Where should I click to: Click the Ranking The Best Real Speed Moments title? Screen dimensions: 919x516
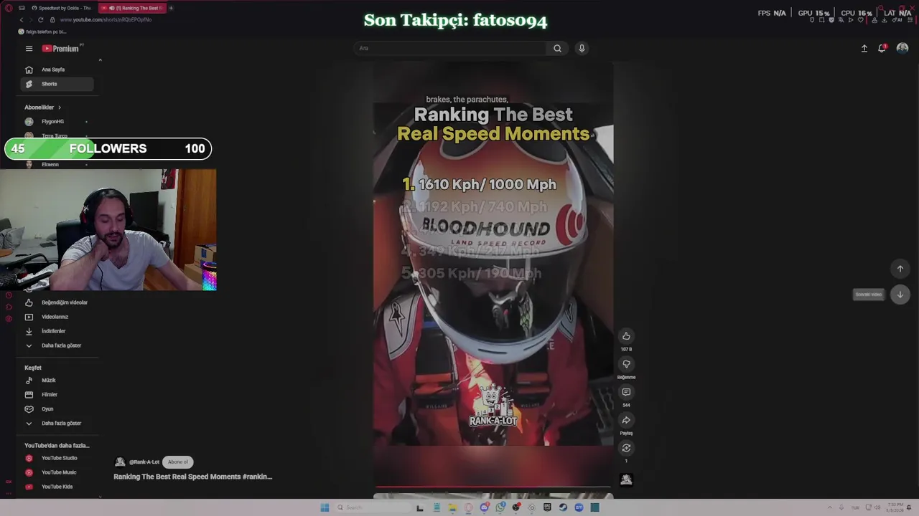[192, 477]
